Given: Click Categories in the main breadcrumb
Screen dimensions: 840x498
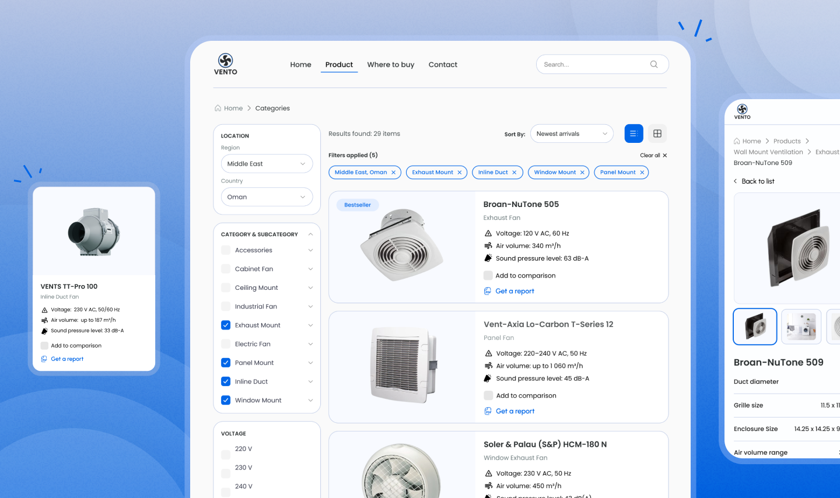Looking at the screenshot, I should click(x=272, y=108).
